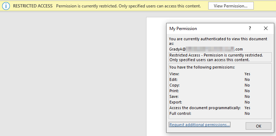The width and height of the screenshot is (276, 136).
Task: Select the Save permission label
Action: pos(174,96)
